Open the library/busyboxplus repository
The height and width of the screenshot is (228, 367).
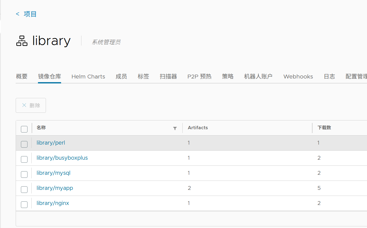62,158
